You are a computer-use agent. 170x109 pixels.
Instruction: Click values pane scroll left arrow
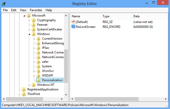(72, 99)
